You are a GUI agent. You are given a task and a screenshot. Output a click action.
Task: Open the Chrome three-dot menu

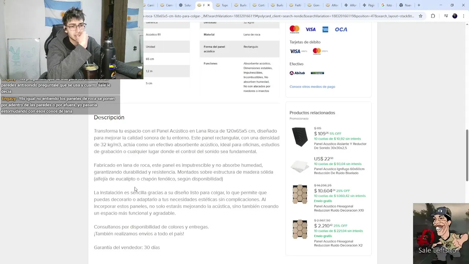[x=464, y=16]
